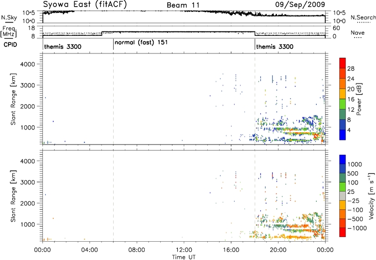Pick the light green 12–16 Power colorbar segment
Image resolution: width=376 pixels, height=260 pixels.
point(343,104)
